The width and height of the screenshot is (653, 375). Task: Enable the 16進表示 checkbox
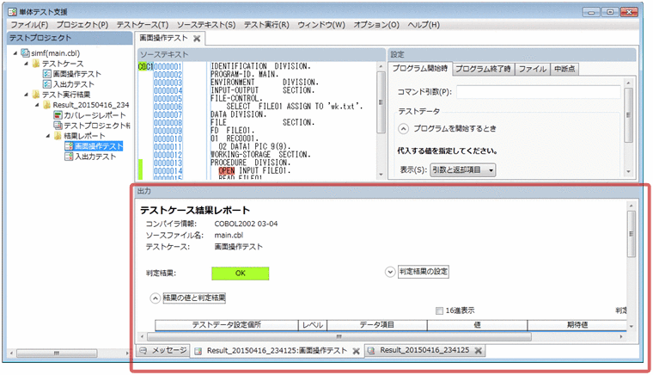point(439,310)
